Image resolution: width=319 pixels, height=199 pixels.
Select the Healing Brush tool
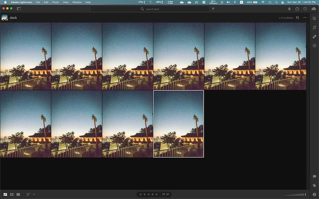coord(314,36)
